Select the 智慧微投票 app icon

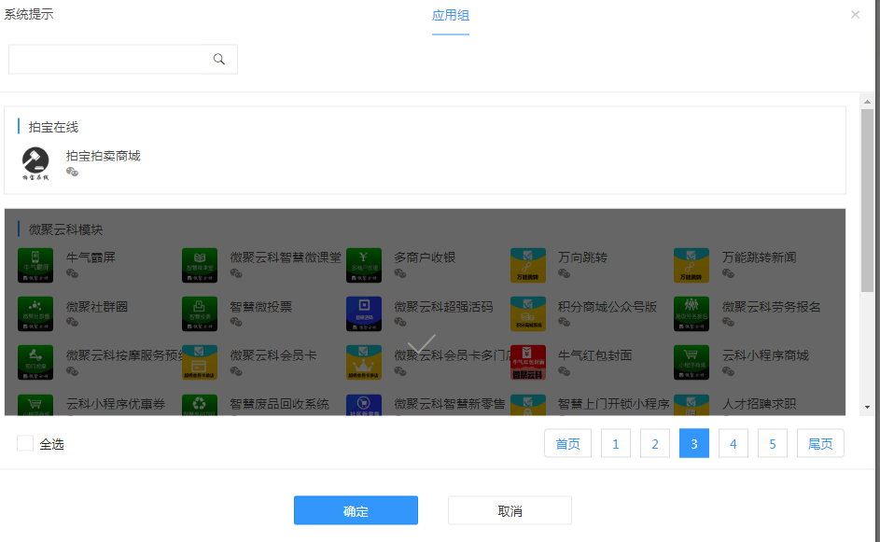pyautogui.click(x=199, y=313)
